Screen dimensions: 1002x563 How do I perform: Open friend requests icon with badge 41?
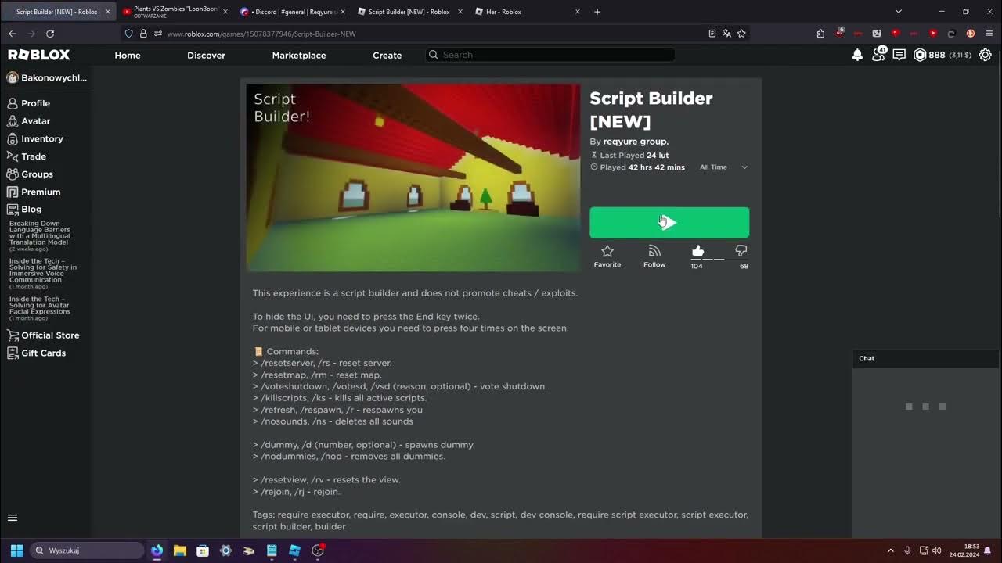879,54
